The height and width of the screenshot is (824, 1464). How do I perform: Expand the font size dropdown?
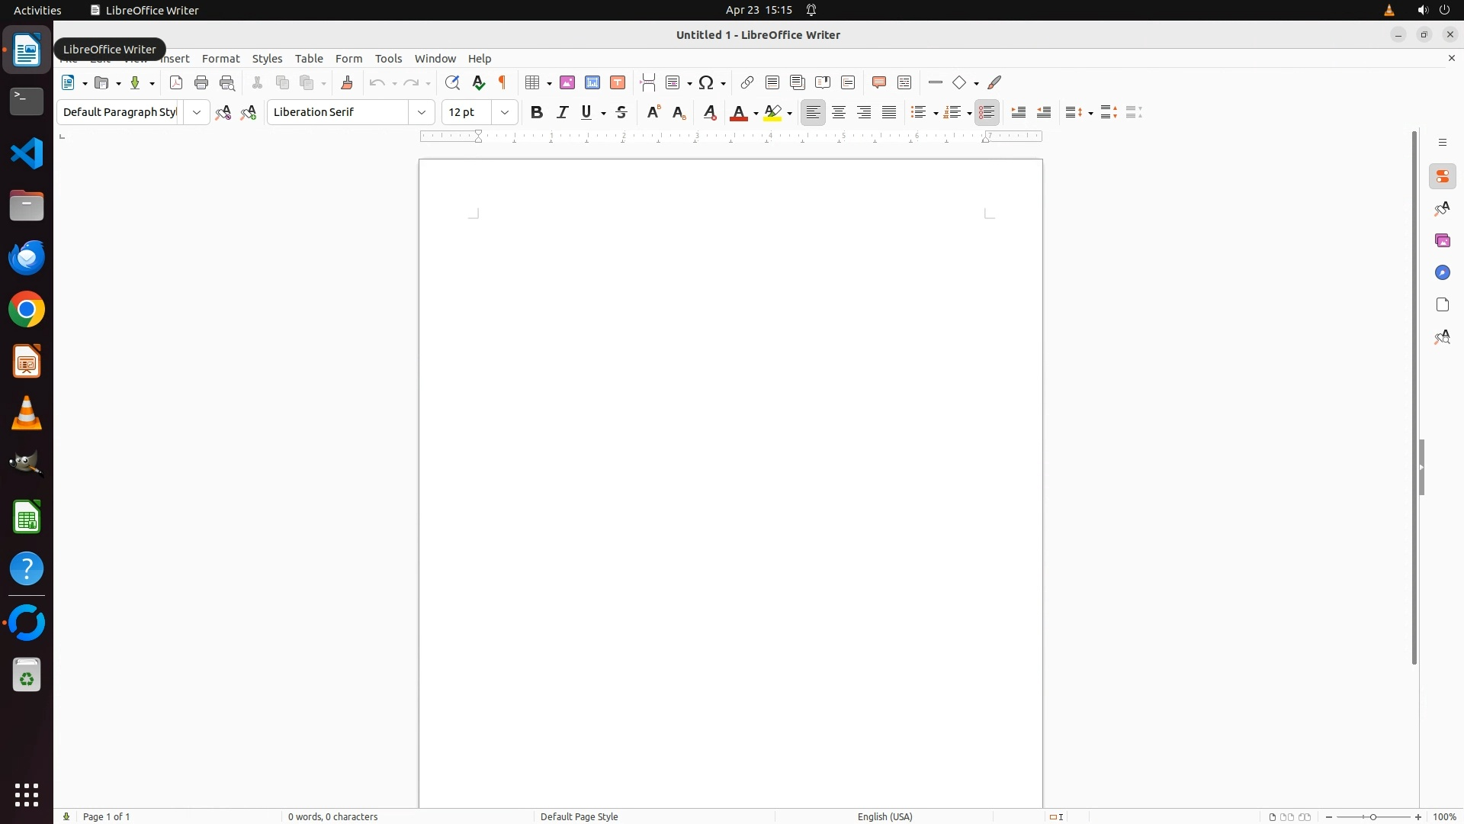[505, 113]
